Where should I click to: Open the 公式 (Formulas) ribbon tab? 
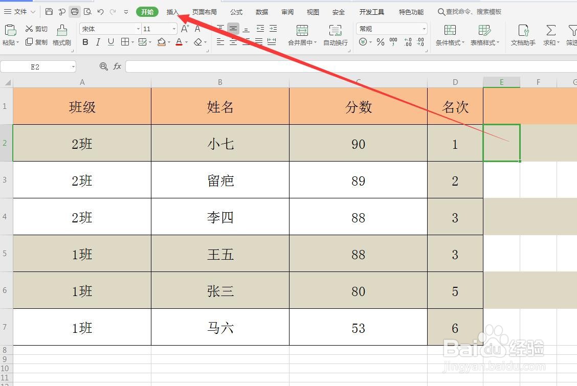236,11
